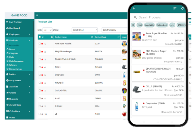
Task: Toggle the grey star on A ISHAN row
Action: [x=42, y=106]
